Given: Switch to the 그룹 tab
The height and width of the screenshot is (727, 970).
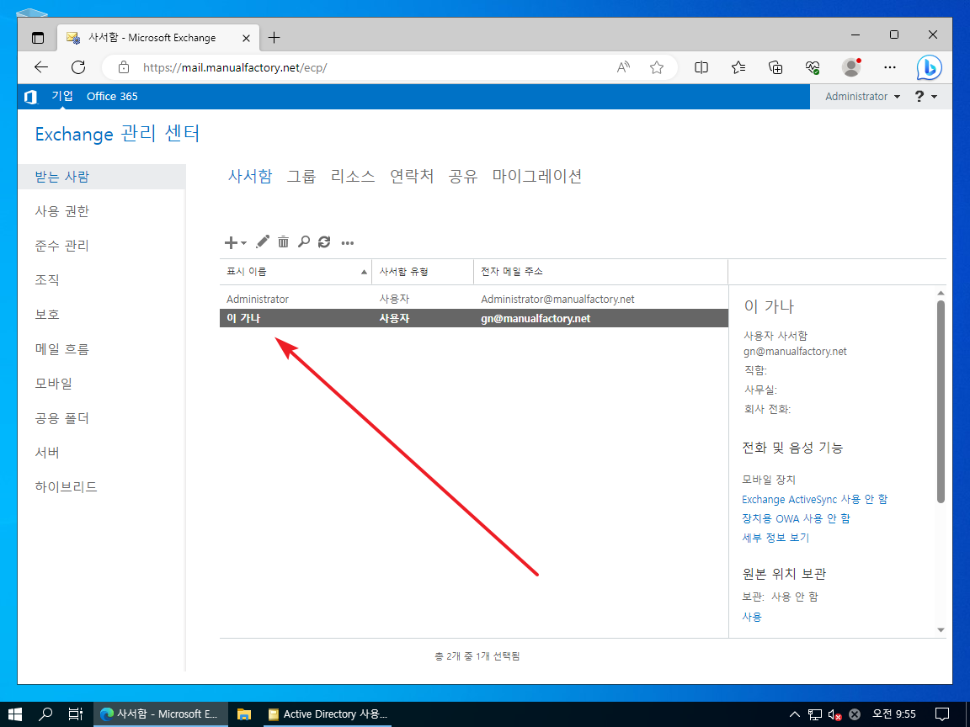Looking at the screenshot, I should tap(301, 176).
